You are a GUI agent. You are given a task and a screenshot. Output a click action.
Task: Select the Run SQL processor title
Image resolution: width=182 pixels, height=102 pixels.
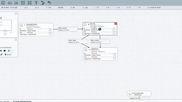pos(93,24)
